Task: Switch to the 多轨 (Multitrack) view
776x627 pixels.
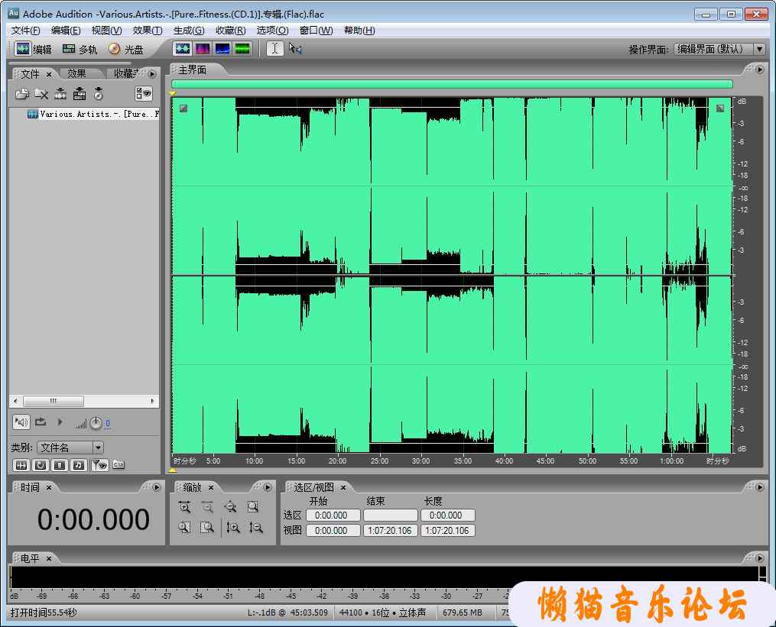Action: click(x=80, y=49)
